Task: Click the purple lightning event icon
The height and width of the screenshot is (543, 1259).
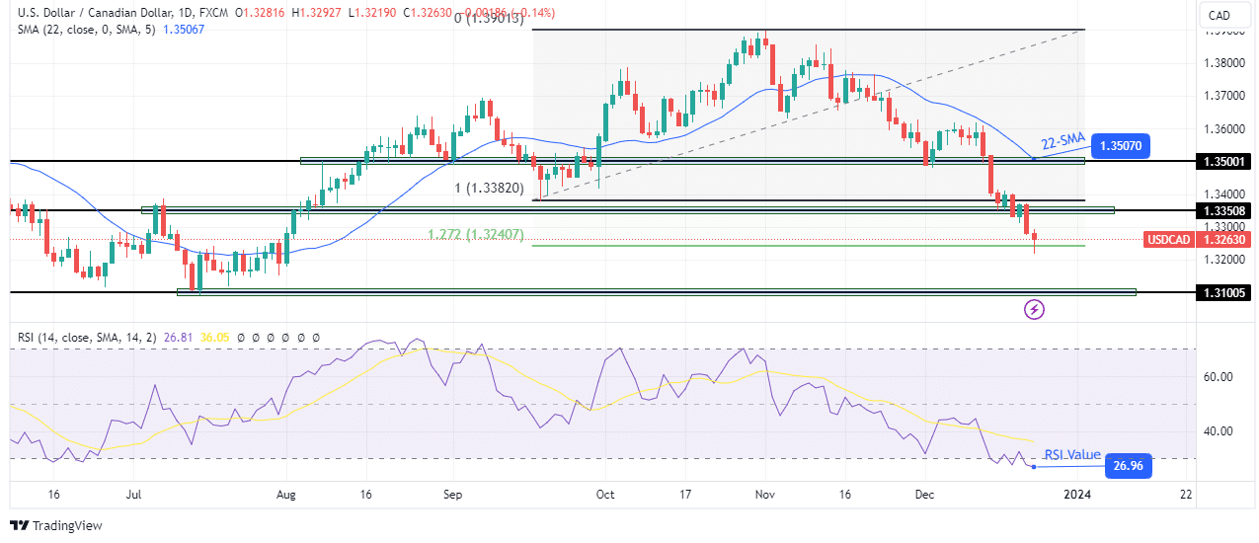Action: pos(1034,310)
